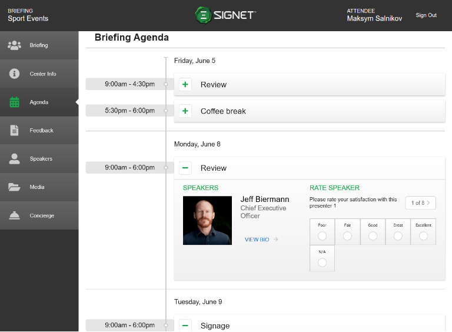
Task: Collapse the Signage session
Action: tap(185, 326)
